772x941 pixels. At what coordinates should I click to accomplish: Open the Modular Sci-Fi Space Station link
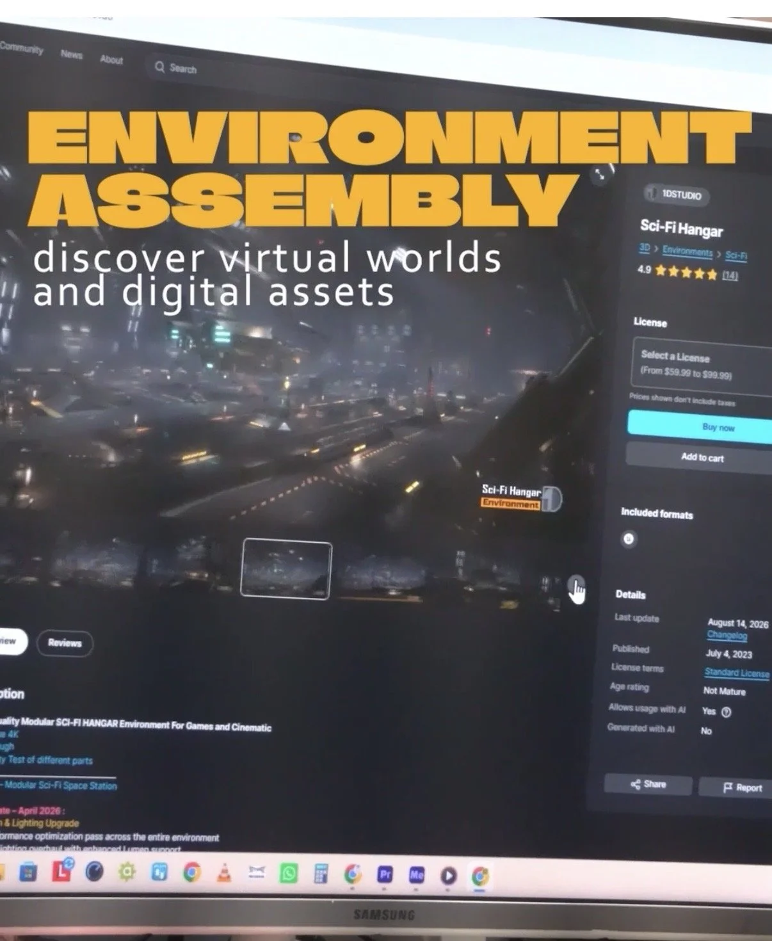(x=61, y=785)
